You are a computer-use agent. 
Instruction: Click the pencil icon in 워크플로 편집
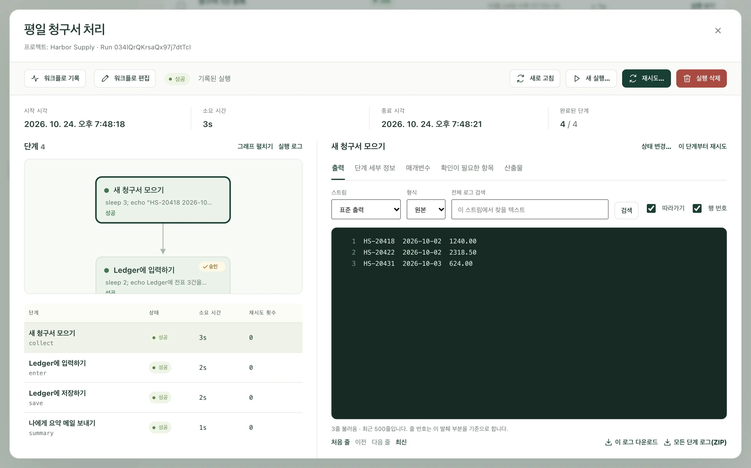105,78
